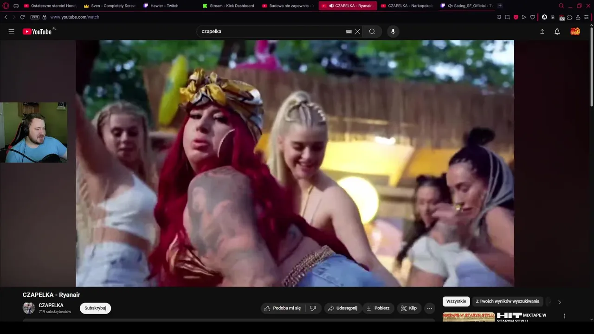Open the red ad blocker shield icon

click(x=516, y=17)
